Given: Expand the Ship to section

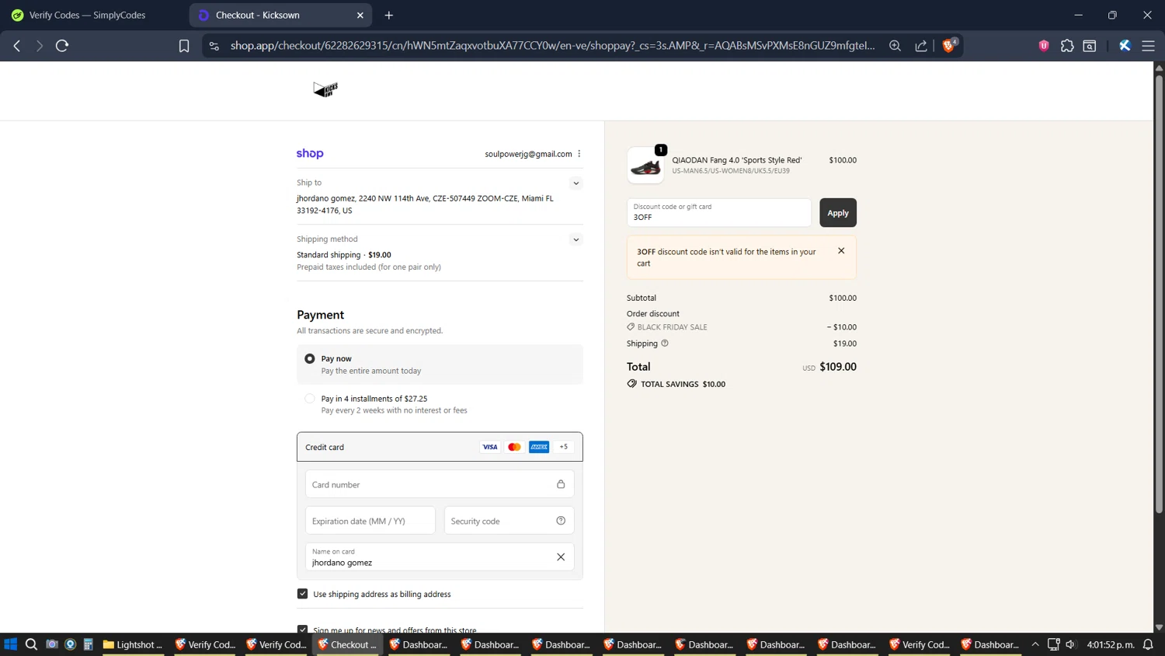Looking at the screenshot, I should 576,183.
